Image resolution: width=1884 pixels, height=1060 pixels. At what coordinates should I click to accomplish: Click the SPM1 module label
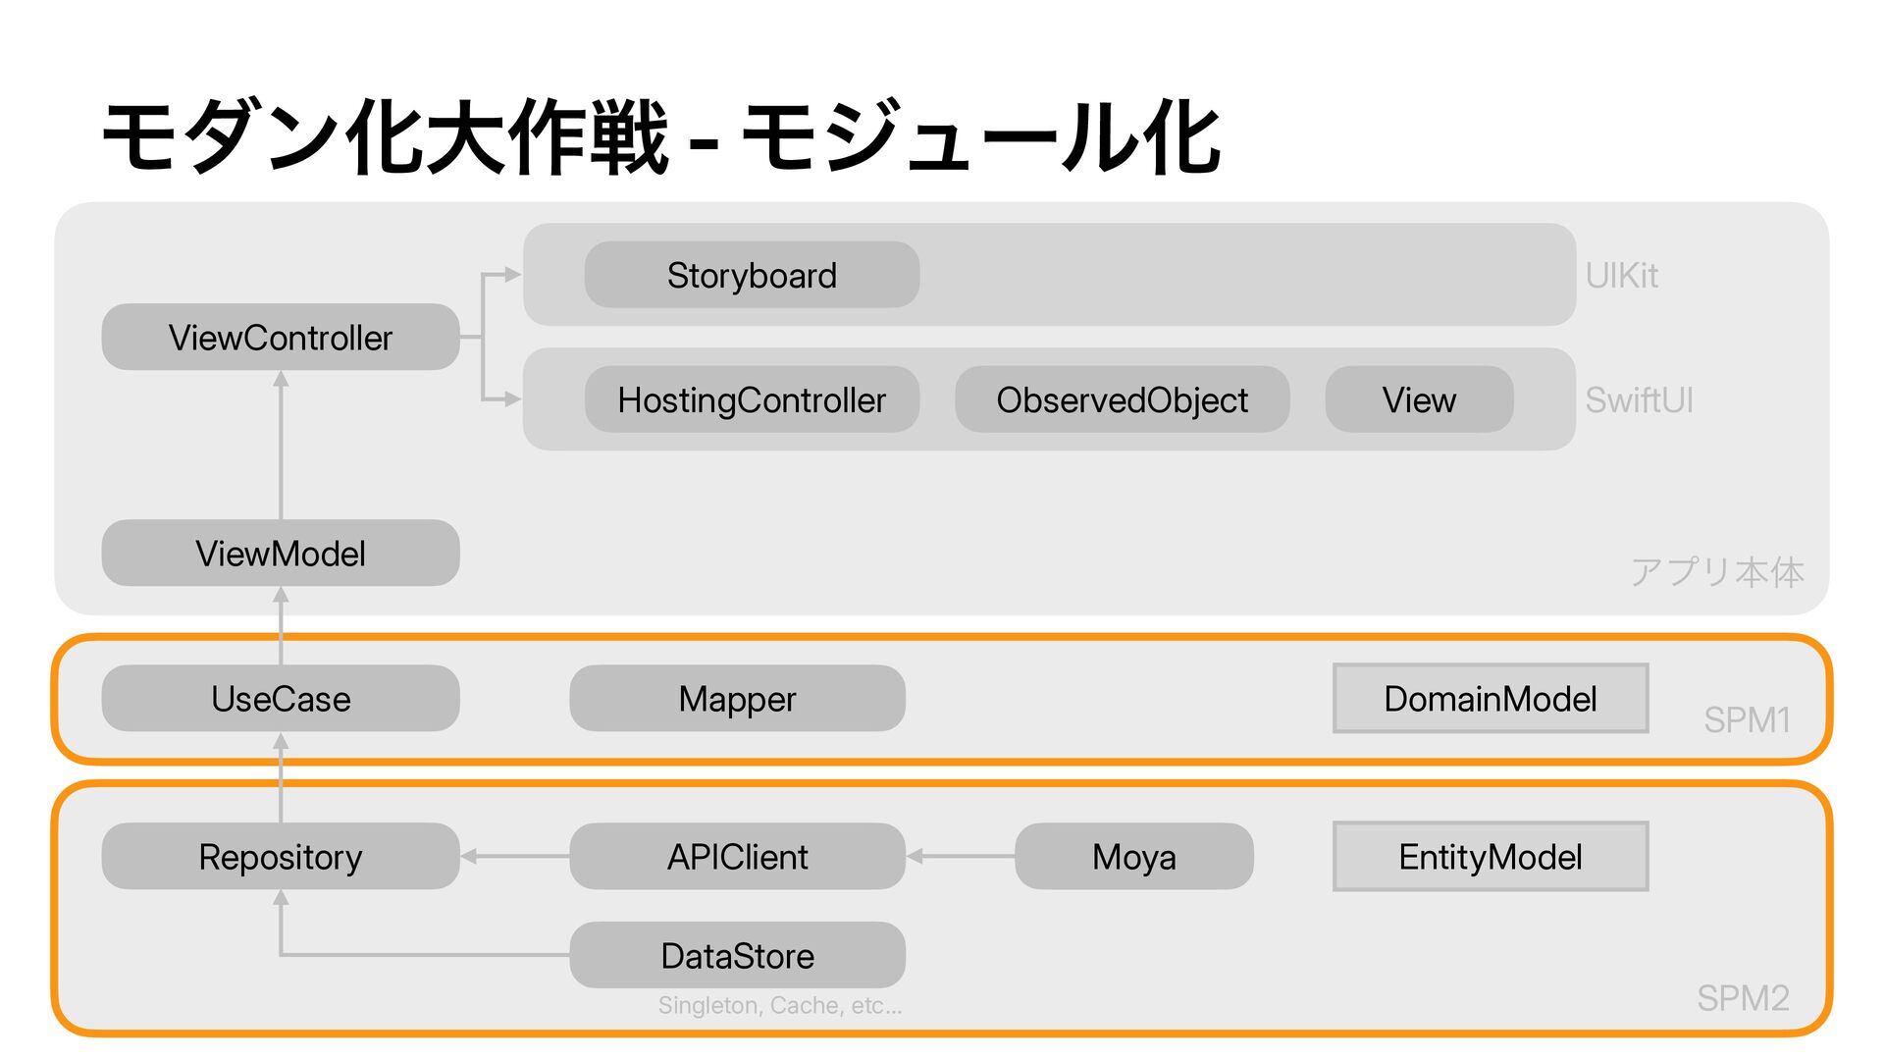[x=1747, y=720]
